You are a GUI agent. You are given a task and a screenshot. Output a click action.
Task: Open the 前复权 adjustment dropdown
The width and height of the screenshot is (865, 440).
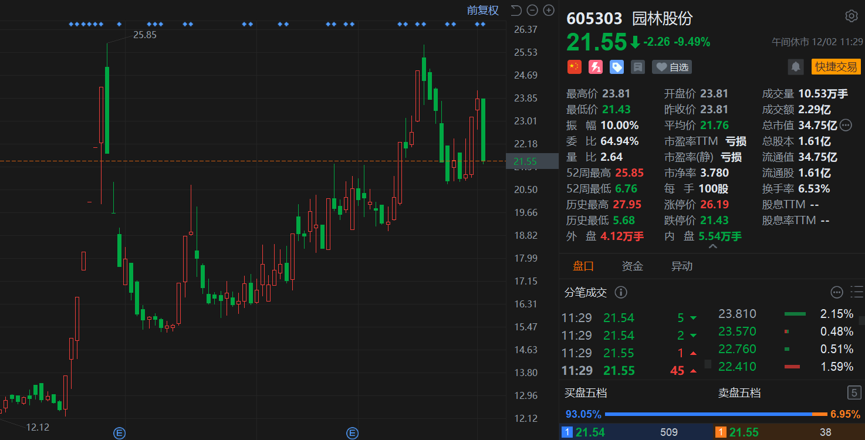coord(482,10)
